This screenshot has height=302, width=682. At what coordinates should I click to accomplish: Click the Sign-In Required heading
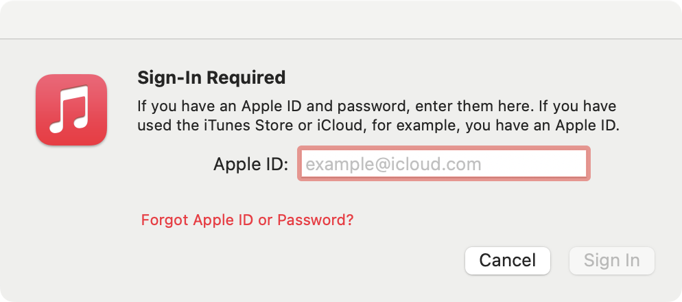(x=211, y=77)
